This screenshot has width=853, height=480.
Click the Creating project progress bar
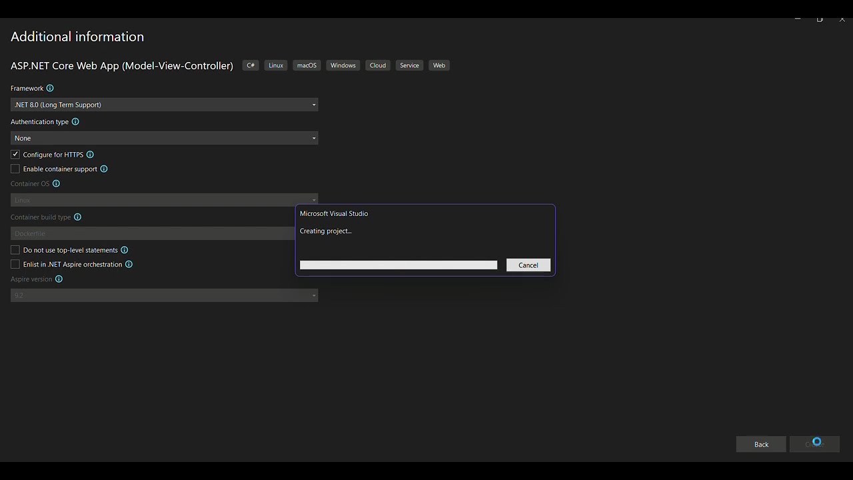[399, 265]
